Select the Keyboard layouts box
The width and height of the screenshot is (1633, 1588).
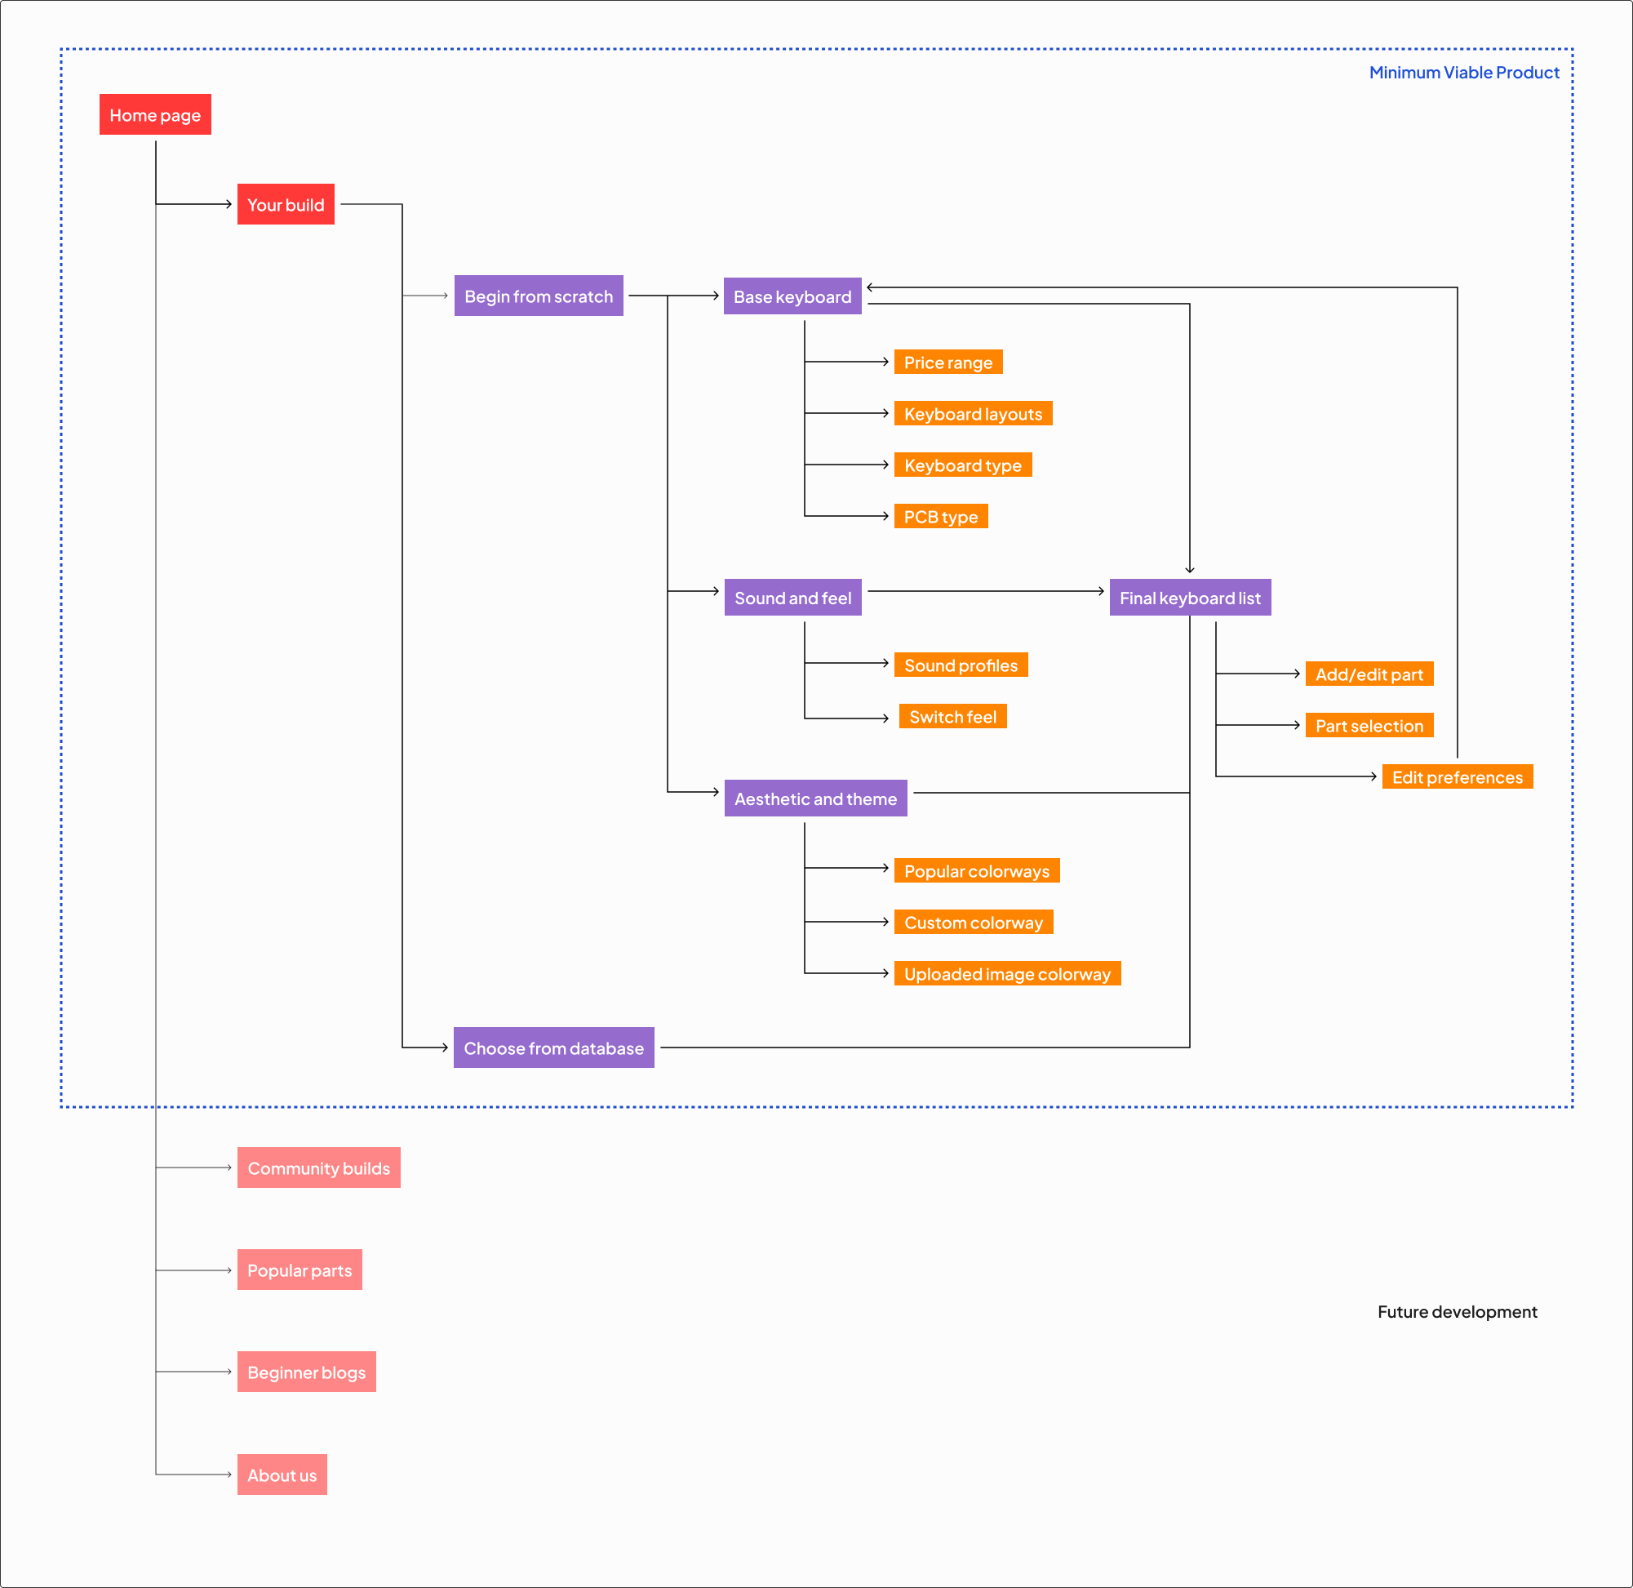click(x=973, y=414)
